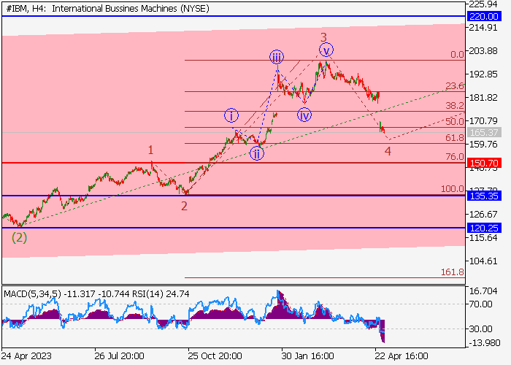Click the 25 Oct 20:00 date label

[215, 356]
